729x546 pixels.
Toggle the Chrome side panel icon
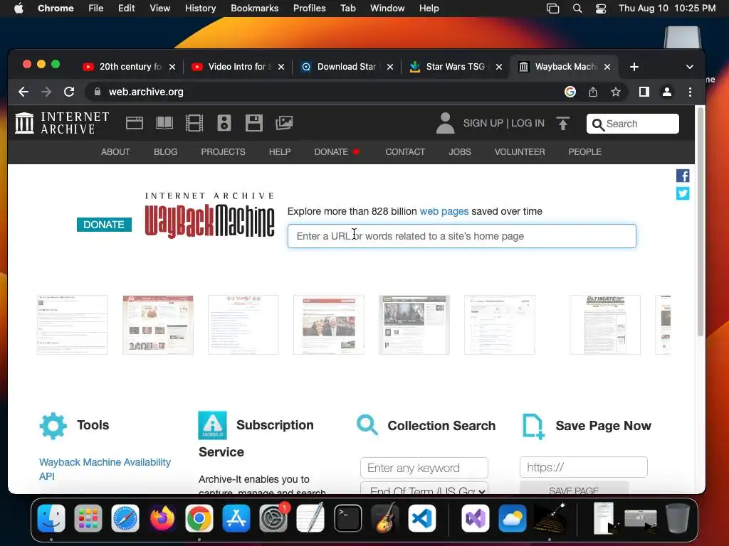(644, 92)
